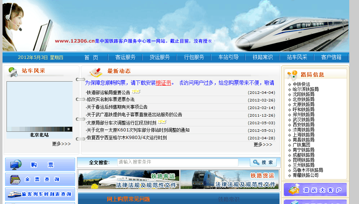
Task: Click the 北京北站 station photo slideshow
Action: click(39, 107)
